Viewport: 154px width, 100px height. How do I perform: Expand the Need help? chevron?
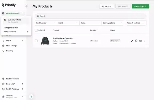pyautogui.click(x=23, y=84)
